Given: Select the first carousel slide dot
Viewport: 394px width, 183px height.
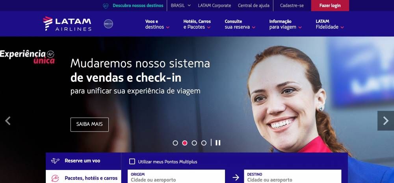Looking at the screenshot, I should [175, 143].
